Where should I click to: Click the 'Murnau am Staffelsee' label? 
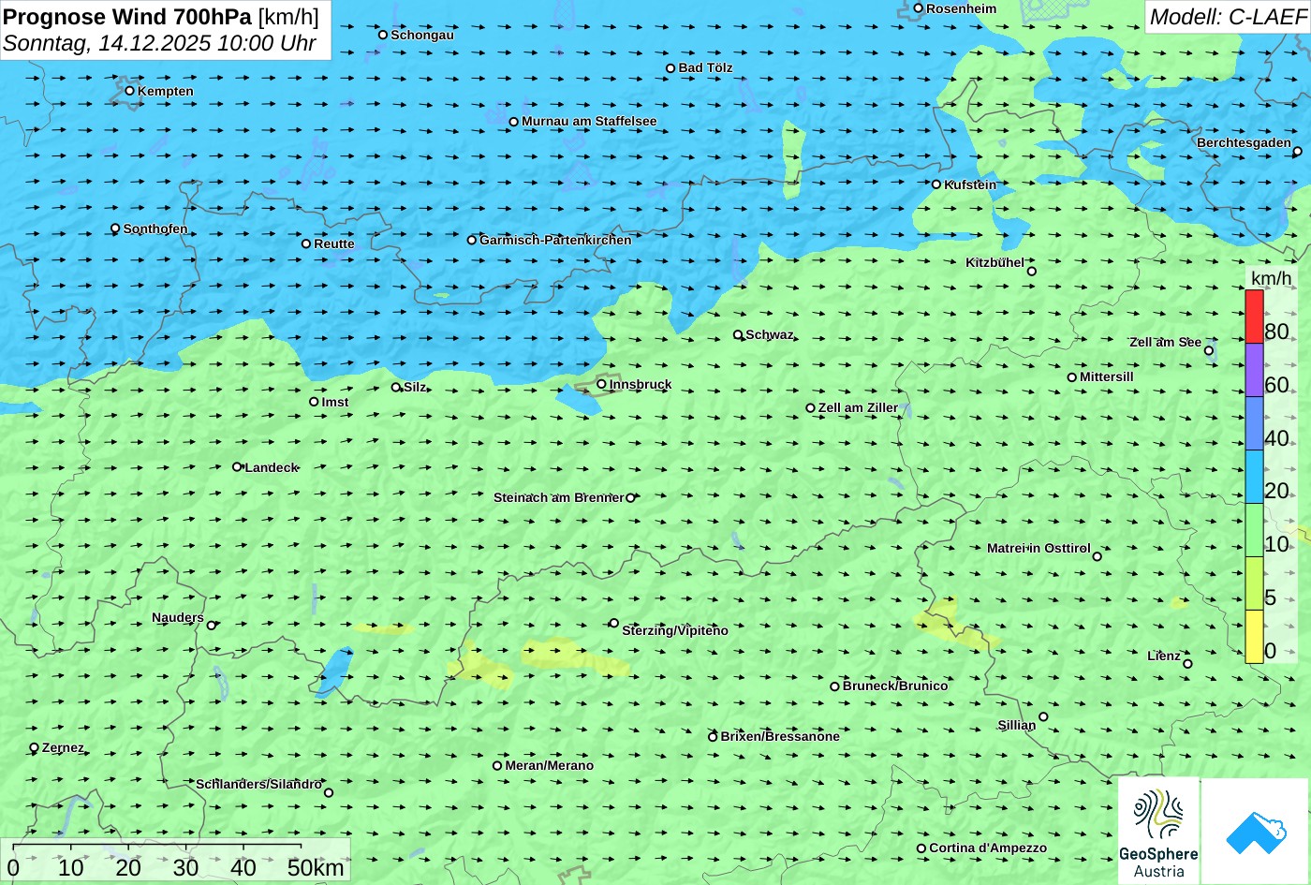(x=589, y=122)
